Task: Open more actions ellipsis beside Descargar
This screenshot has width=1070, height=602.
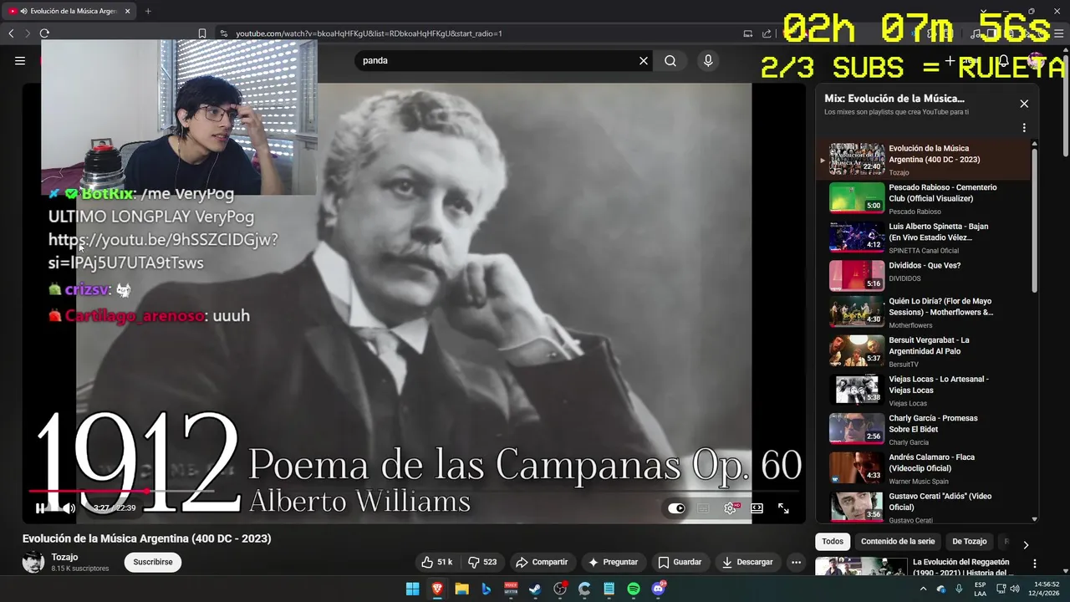Action: pyautogui.click(x=797, y=562)
